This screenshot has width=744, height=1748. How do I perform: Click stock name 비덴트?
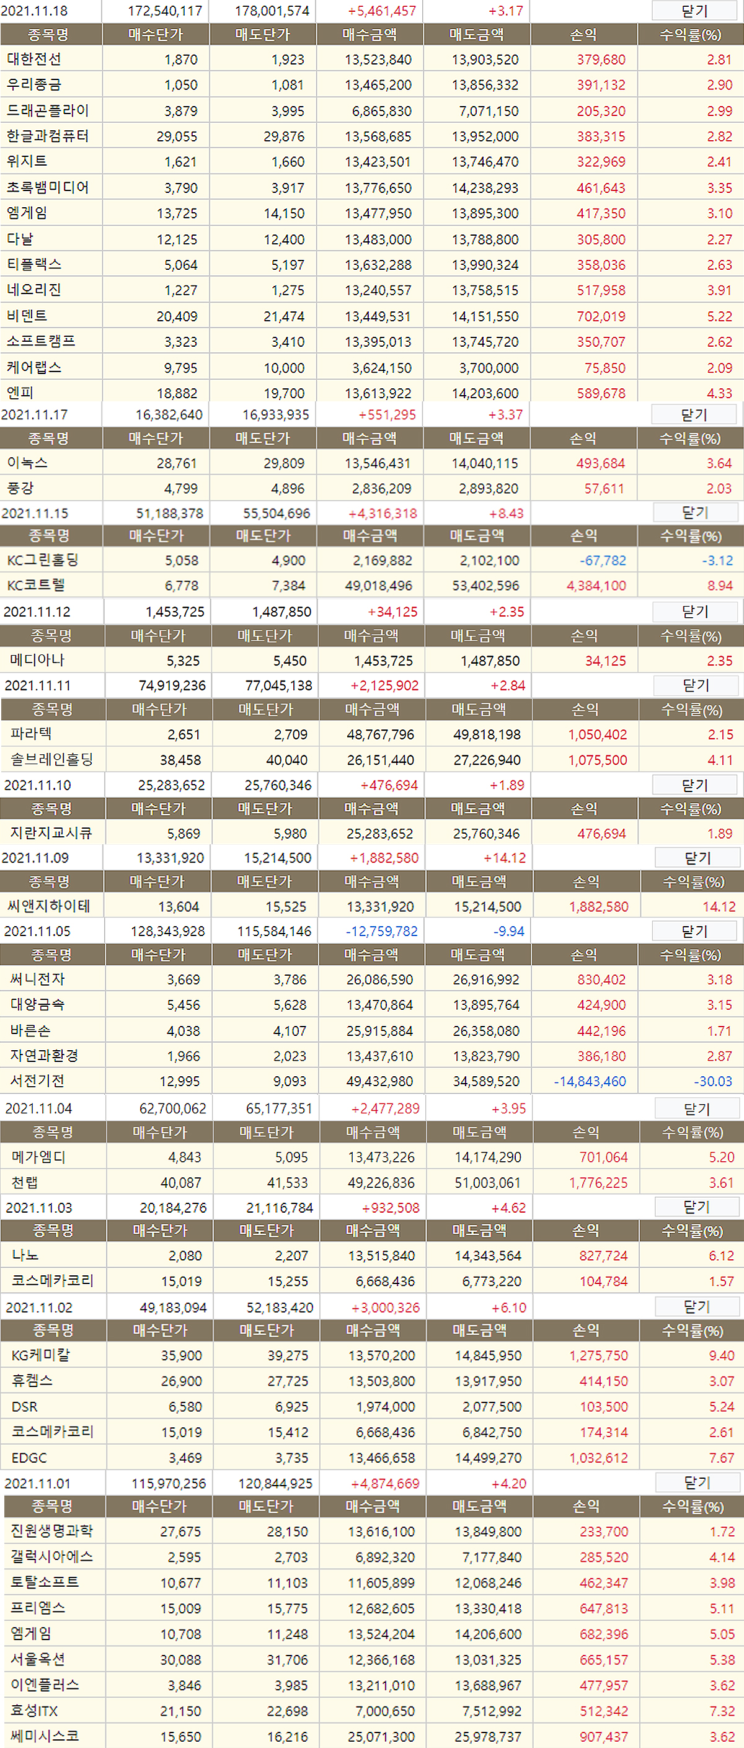[27, 316]
